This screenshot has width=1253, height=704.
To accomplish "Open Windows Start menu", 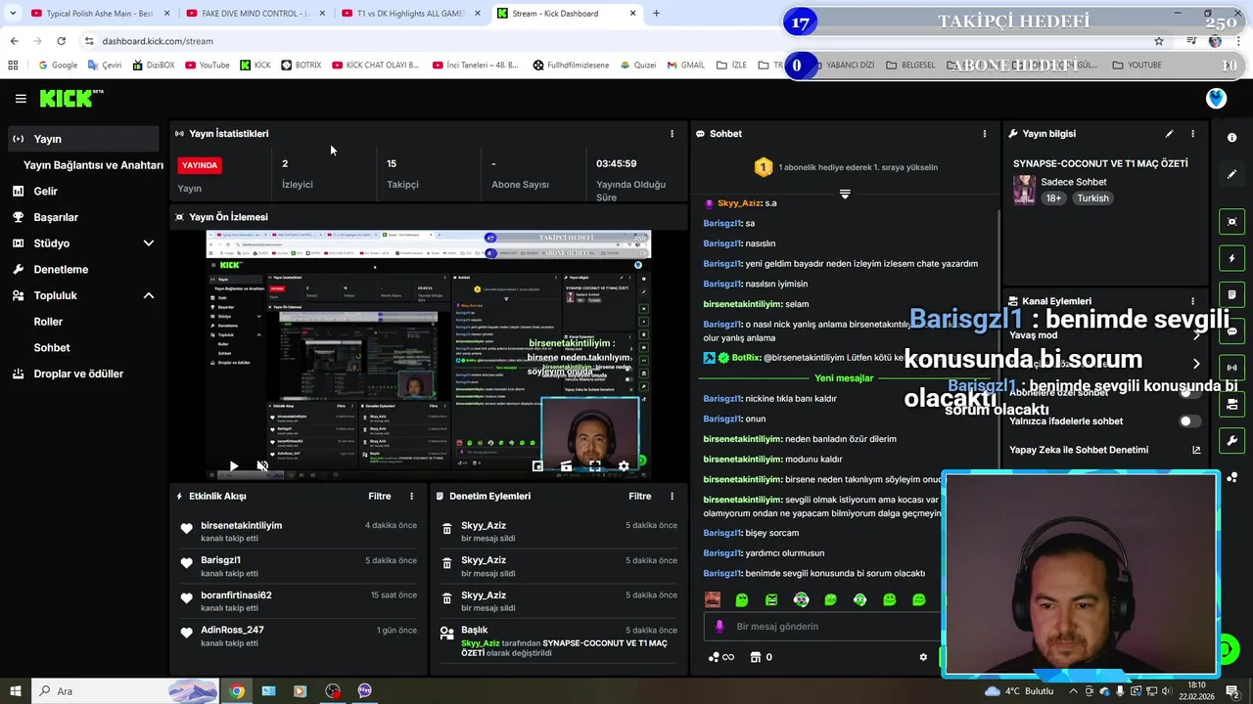I will pos(15,691).
